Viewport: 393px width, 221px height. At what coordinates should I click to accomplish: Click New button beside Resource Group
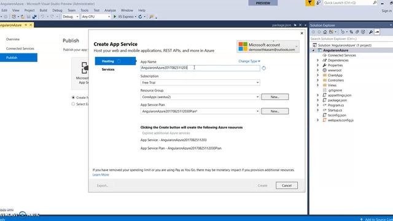coord(274,97)
